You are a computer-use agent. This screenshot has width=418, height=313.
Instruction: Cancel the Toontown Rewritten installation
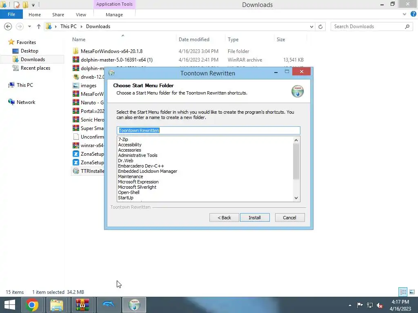tap(289, 218)
